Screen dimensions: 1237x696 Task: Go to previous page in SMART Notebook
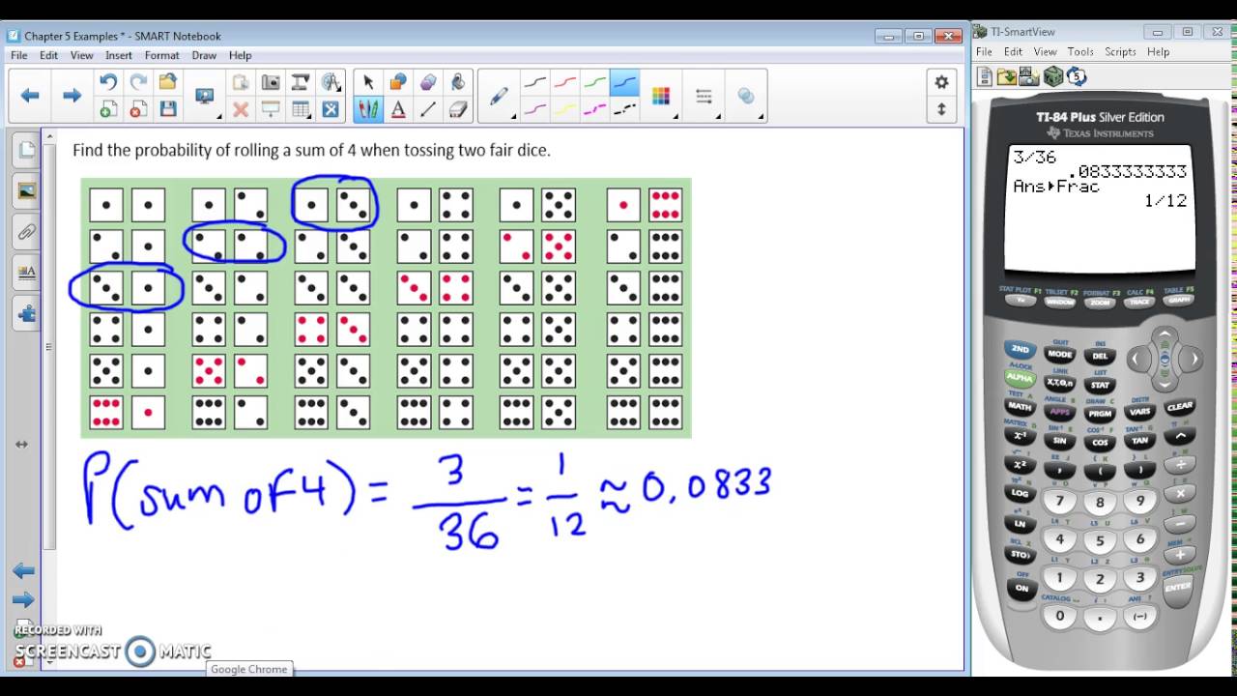tap(30, 95)
